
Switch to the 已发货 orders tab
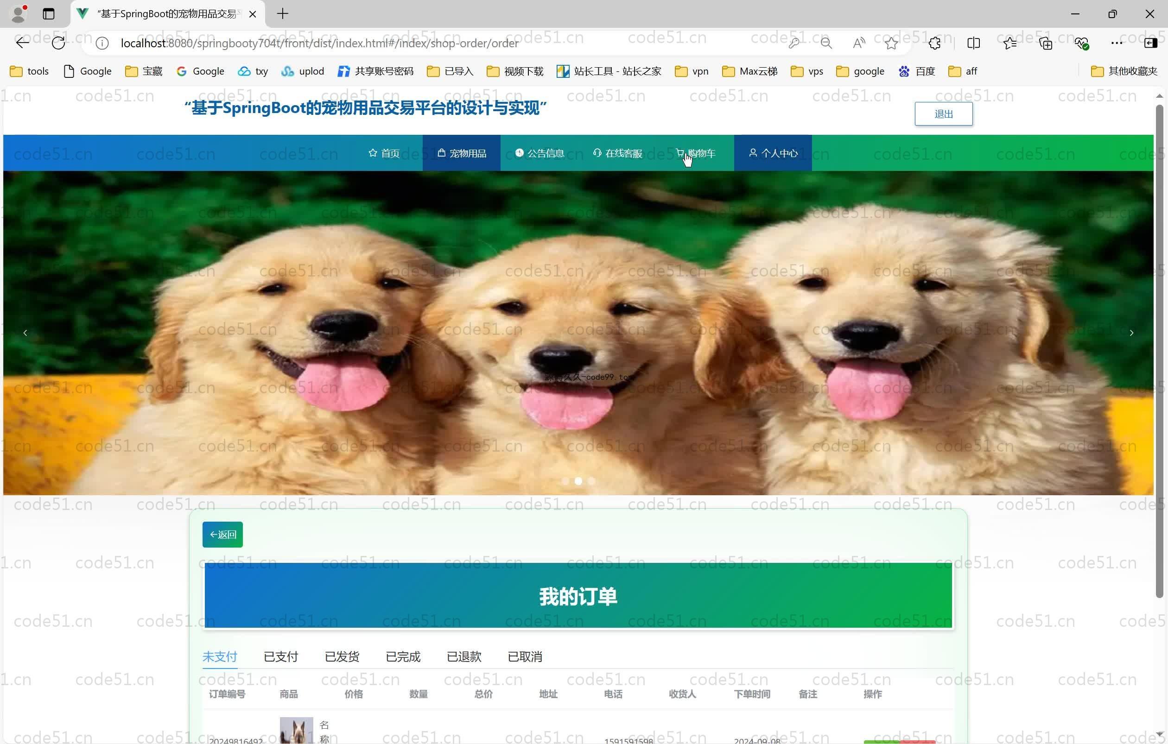tap(342, 657)
